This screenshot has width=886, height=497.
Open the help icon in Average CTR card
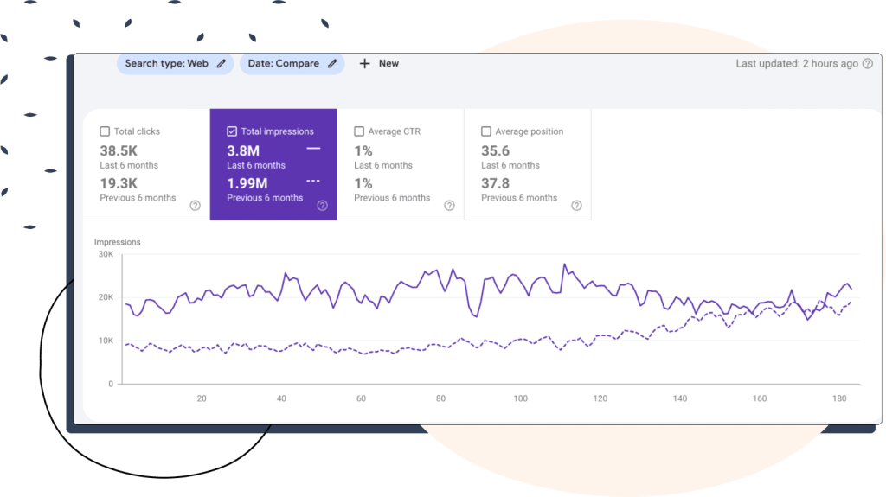[x=449, y=206]
